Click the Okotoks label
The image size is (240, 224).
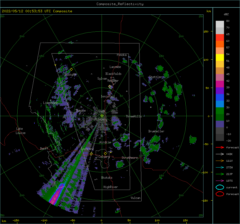pyautogui.click(x=107, y=178)
